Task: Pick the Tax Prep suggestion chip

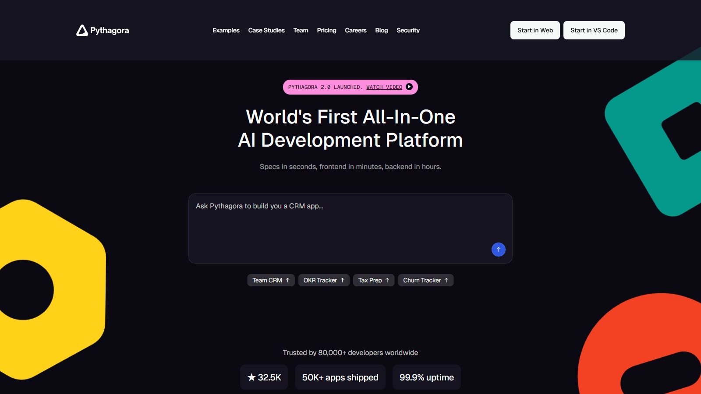Action: tap(374, 280)
